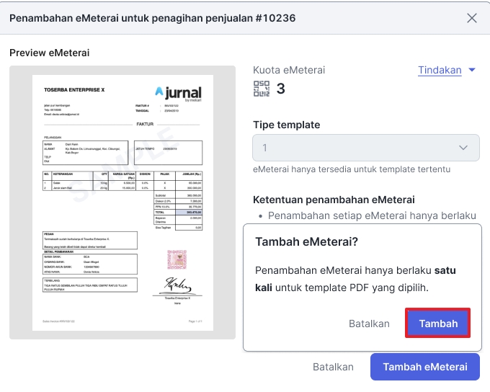Cancel the Tambah eMeterai popup with Batalkan
490x392 pixels.
click(369, 324)
